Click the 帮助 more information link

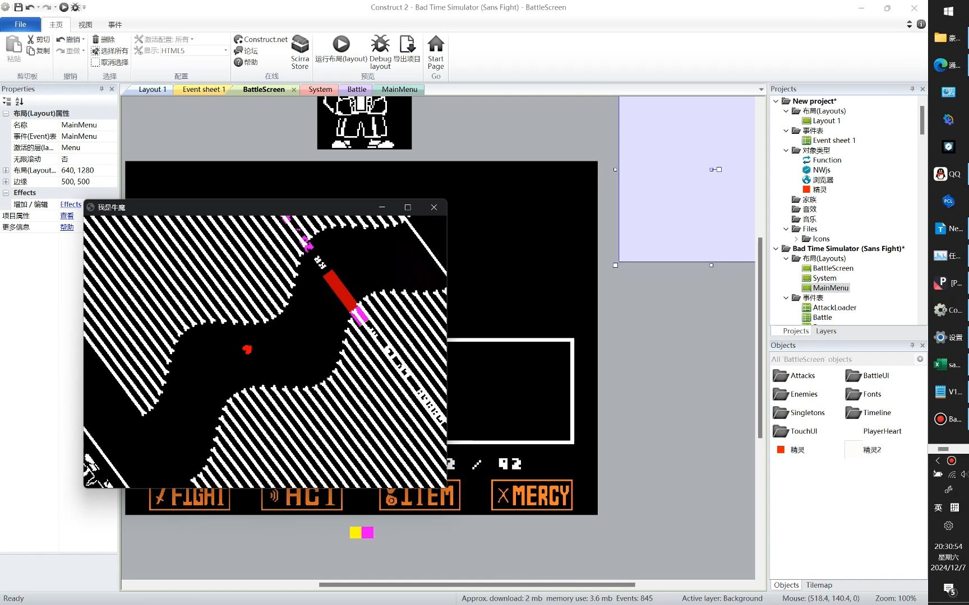click(x=67, y=227)
